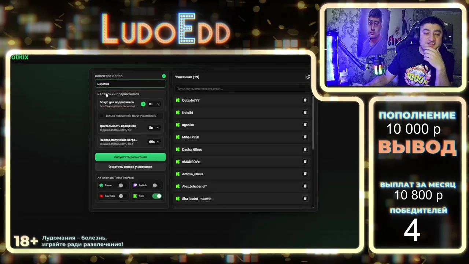The image size is (469, 264).
Task: Disable the Kick platform toggle
Action: 157,196
